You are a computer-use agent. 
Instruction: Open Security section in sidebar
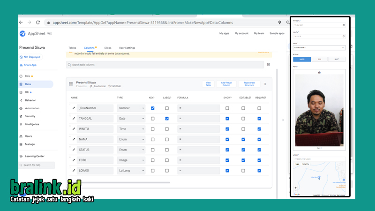point(30,116)
